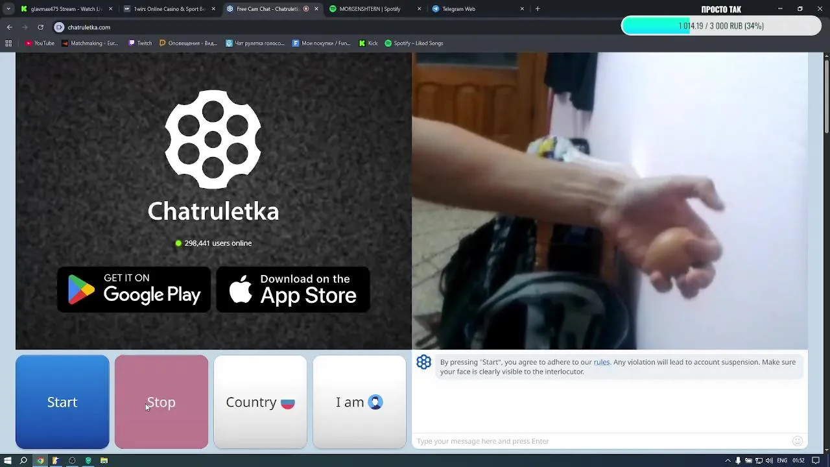Image resolution: width=830 pixels, height=467 pixels.
Task: Open Windows taskbar search
Action: [x=24, y=461]
